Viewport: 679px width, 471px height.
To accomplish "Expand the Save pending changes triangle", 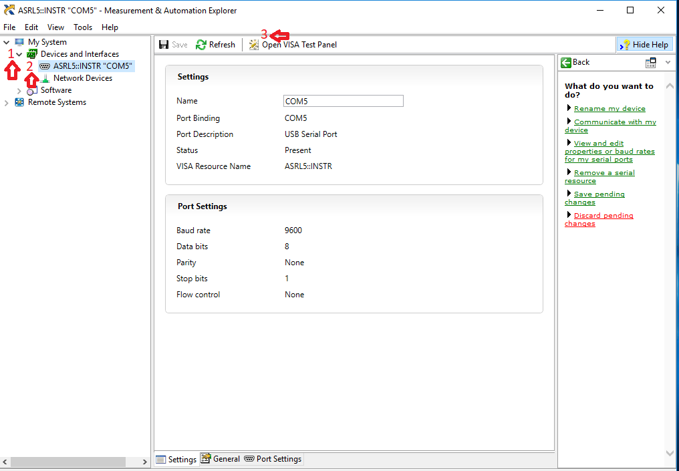I will point(569,194).
